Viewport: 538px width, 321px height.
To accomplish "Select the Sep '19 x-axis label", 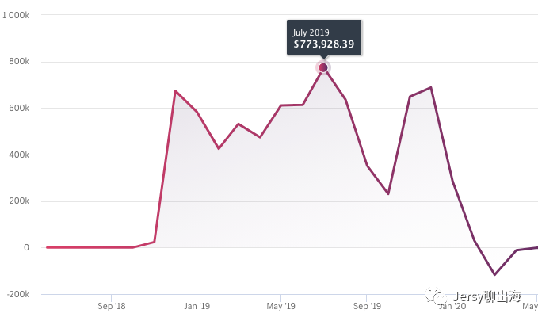I will click(x=366, y=306).
